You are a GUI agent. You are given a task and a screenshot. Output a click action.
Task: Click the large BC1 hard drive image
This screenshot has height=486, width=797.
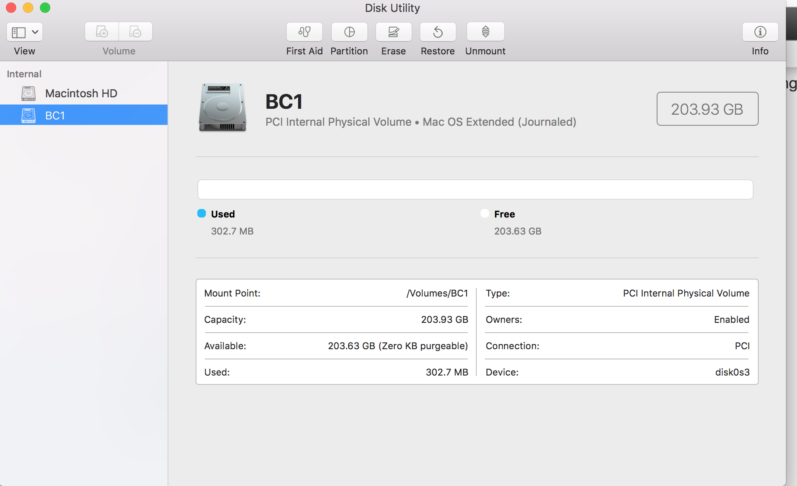tap(222, 107)
